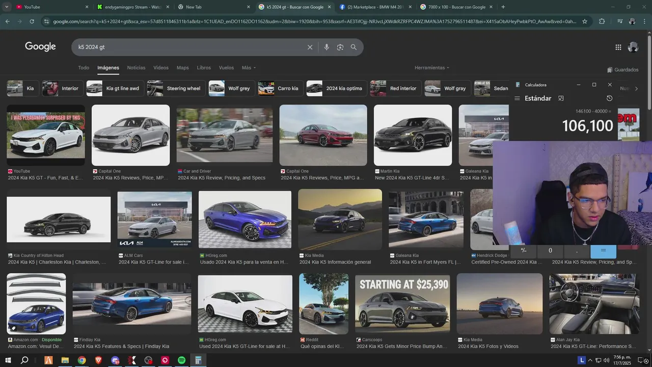Click Calculator zero key
652x367 pixels.
tap(550, 251)
